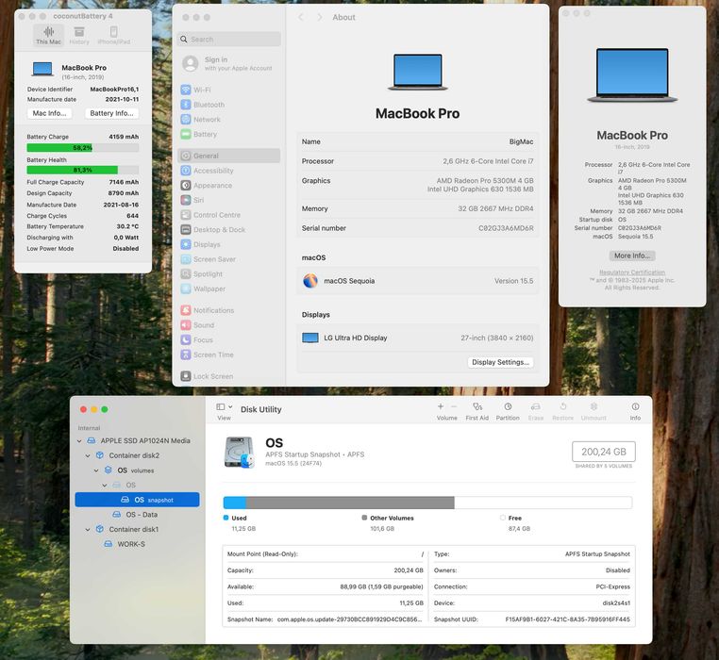This screenshot has width=719, height=660.
Task: Open Screen Time settings
Action: point(228,355)
